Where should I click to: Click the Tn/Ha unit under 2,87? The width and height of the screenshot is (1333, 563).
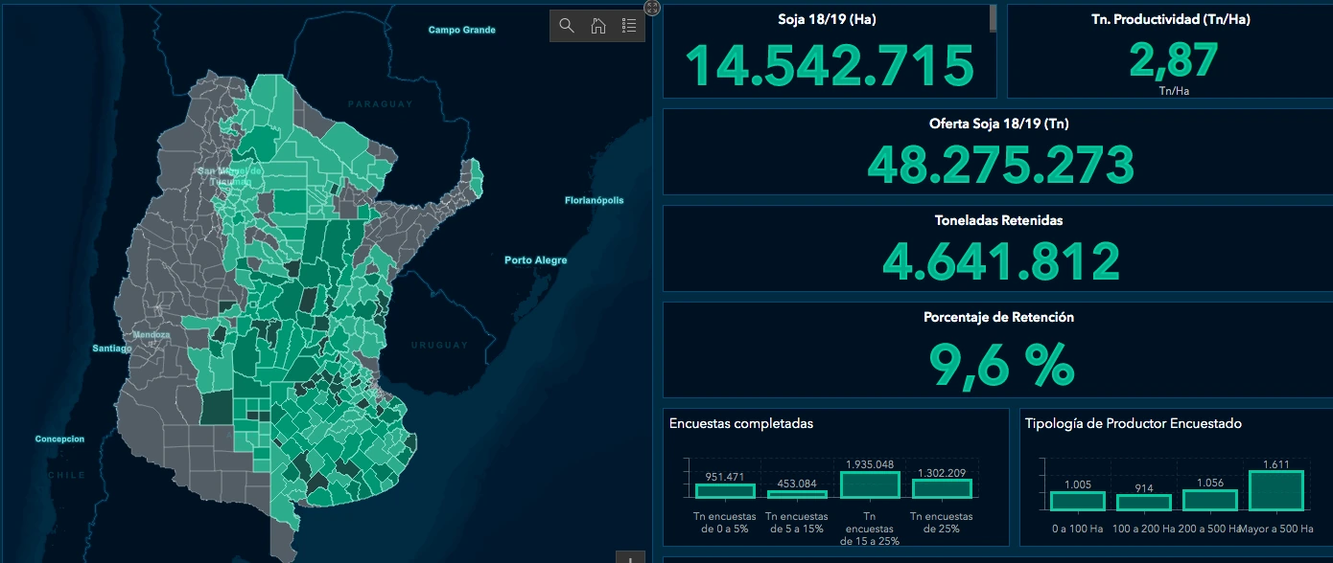coord(1172,91)
